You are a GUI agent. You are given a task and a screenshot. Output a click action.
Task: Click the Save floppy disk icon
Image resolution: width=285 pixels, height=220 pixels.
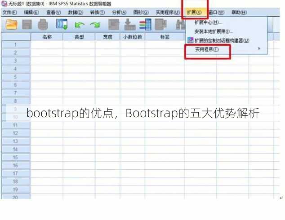pyautogui.click(x=27, y=24)
